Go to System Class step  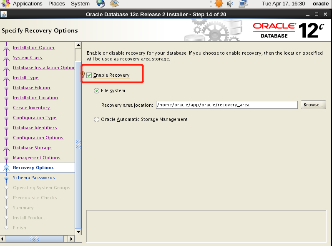click(x=28, y=58)
